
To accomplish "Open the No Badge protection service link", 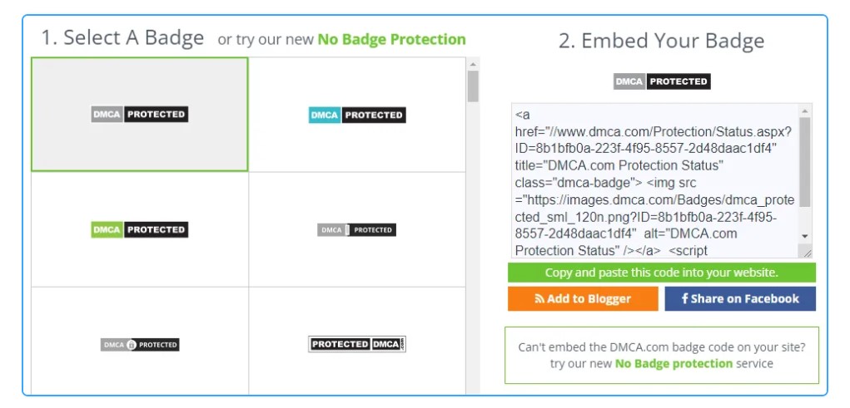I will 674,364.
